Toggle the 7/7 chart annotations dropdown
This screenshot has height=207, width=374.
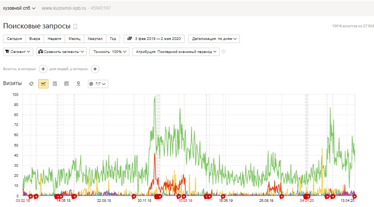tap(98, 84)
